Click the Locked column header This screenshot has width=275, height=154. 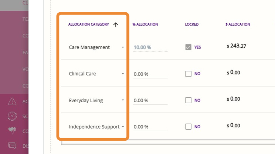point(191,24)
